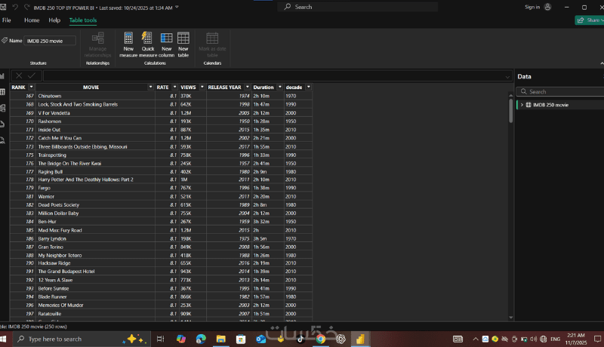This screenshot has width=604, height=347.
Task: Open the File menu
Action: tap(7, 20)
